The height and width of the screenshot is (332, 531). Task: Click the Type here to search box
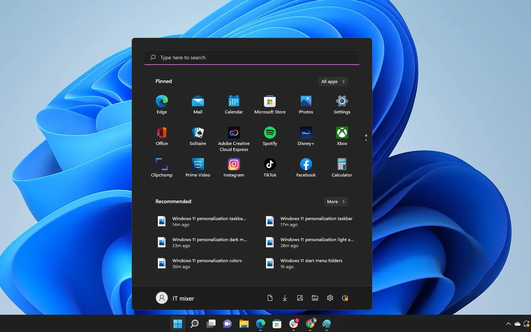coord(252,57)
